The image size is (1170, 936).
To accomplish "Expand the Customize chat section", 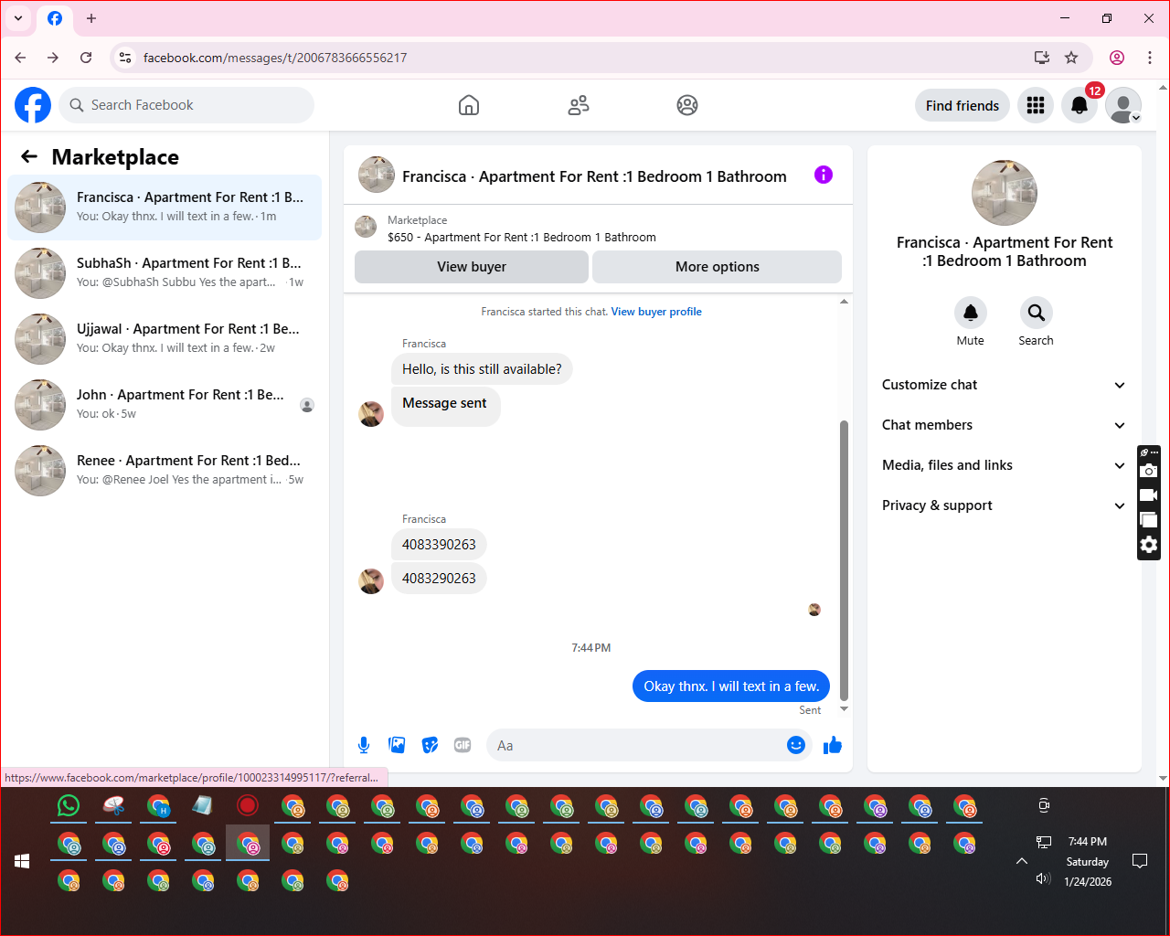I will point(1004,385).
